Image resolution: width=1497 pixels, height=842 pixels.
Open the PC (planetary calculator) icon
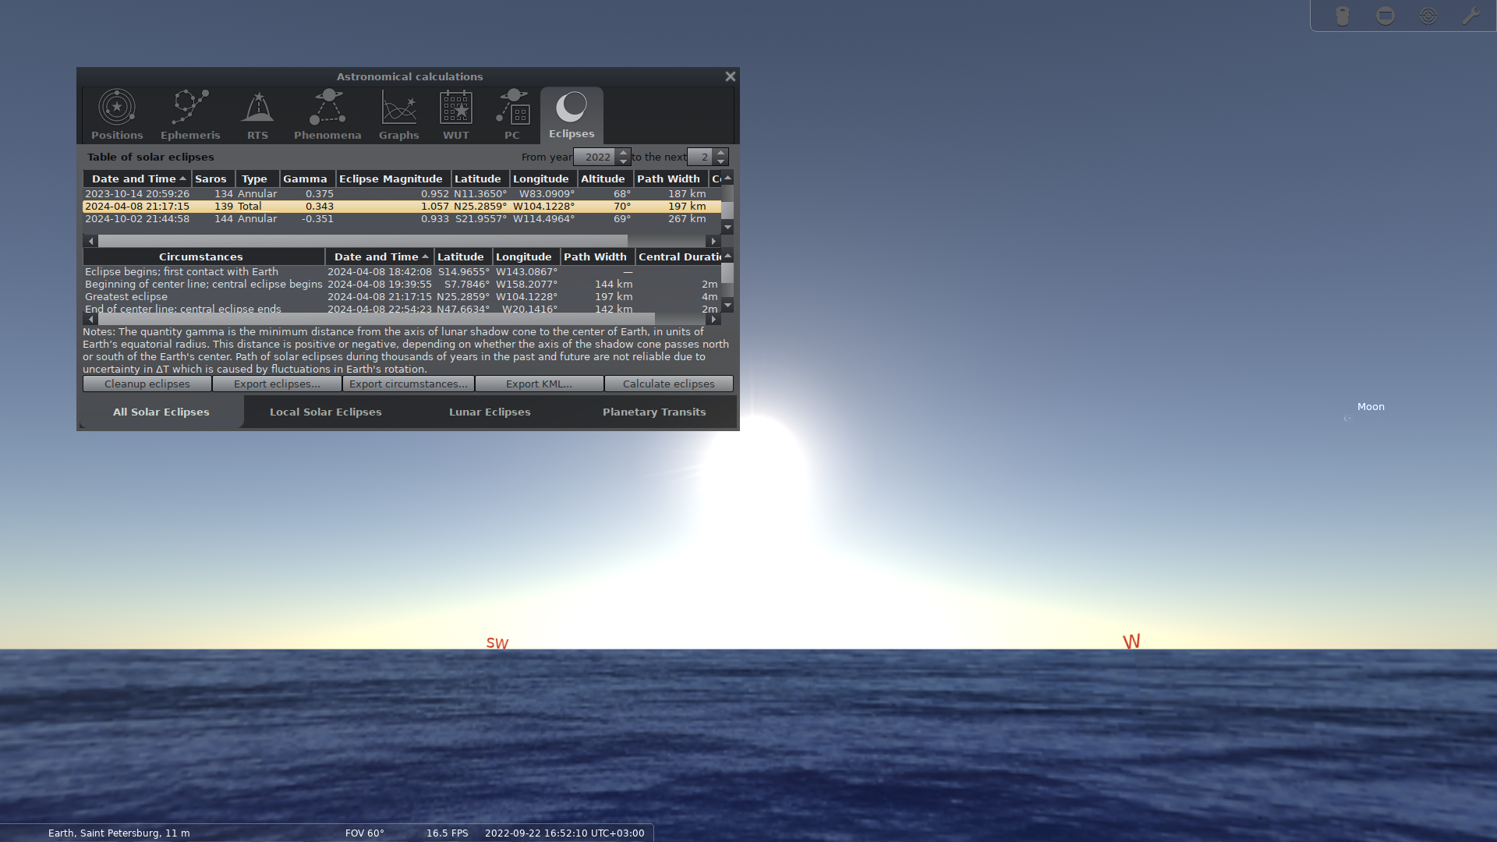click(x=511, y=111)
